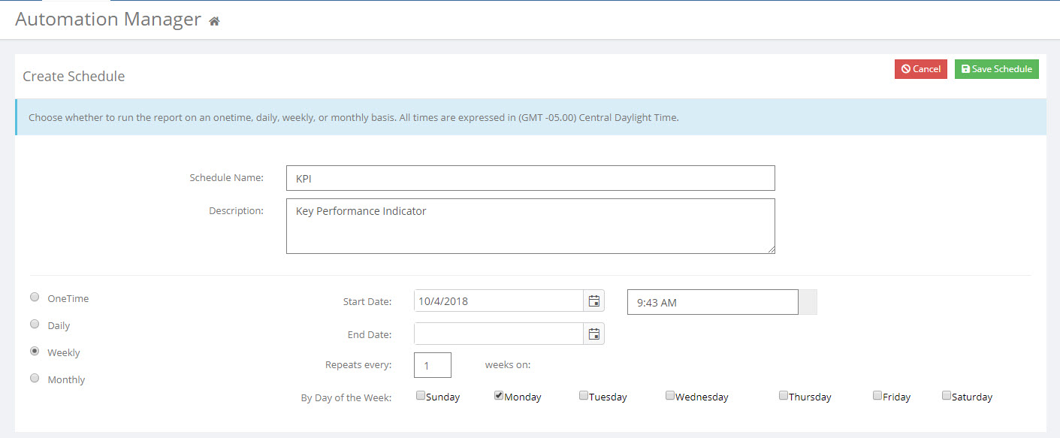Viewport: 1060px width, 438px height.
Task: Open the Start Date calendar picker
Action: tap(593, 301)
